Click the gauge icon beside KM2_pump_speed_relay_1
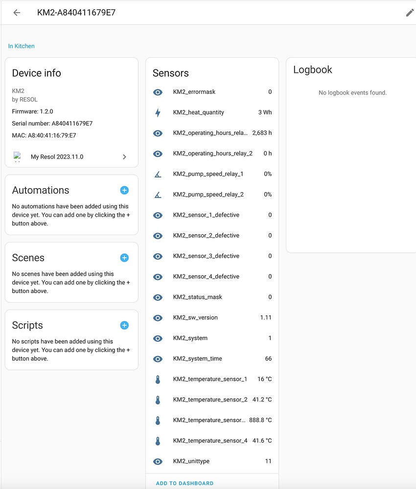Screen dimensions: 416x489 pyautogui.click(x=158, y=174)
